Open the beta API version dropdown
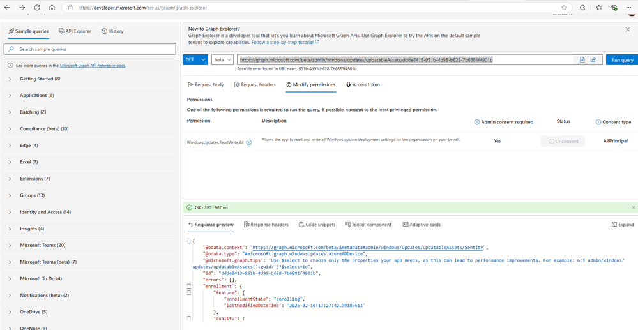This screenshot has width=638, height=330. [x=222, y=60]
